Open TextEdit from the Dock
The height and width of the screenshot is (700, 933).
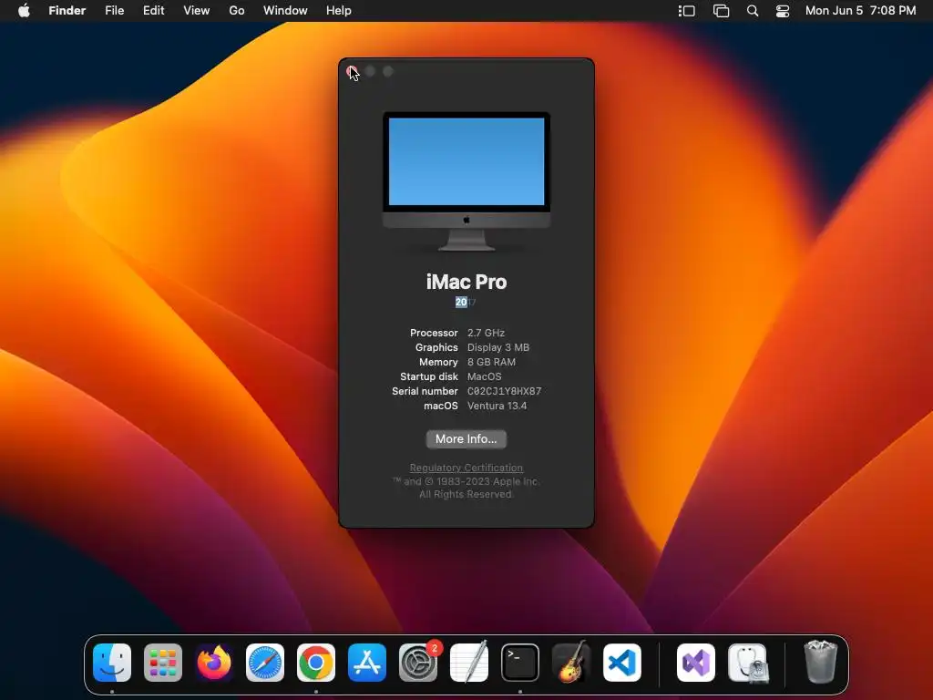point(469,663)
